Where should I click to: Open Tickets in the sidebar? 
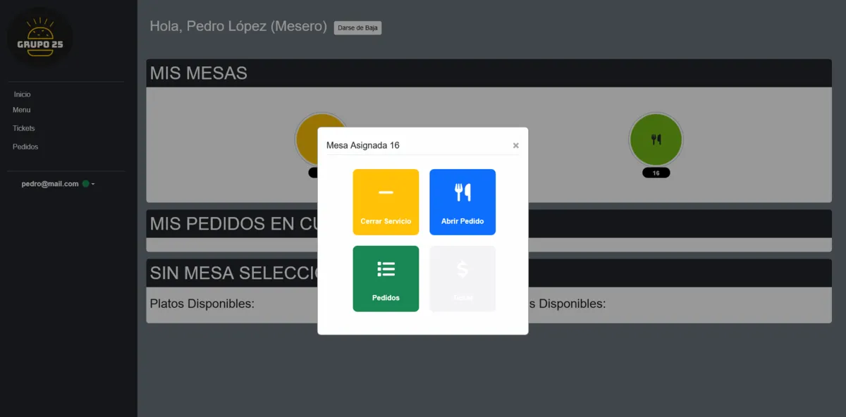point(24,128)
